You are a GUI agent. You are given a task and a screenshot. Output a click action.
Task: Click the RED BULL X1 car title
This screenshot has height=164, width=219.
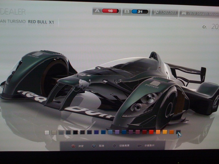(41, 22)
